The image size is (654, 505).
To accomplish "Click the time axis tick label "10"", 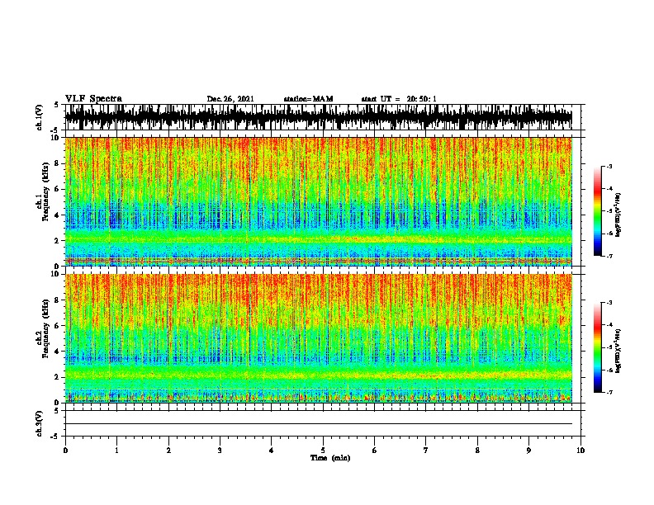I will [581, 451].
